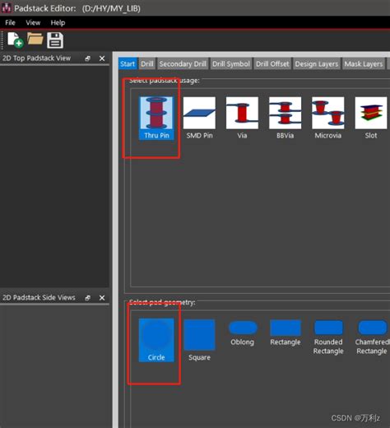This screenshot has height=428, width=390.
Task: Open a padstack with the folder icon
Action: coord(35,39)
